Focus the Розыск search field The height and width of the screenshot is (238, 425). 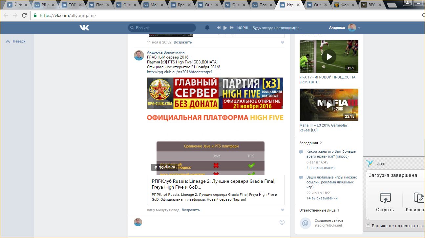(x=162, y=28)
